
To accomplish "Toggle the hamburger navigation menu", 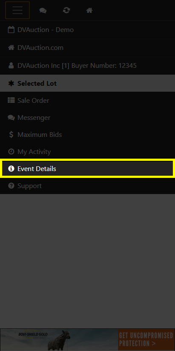I will coord(17,10).
